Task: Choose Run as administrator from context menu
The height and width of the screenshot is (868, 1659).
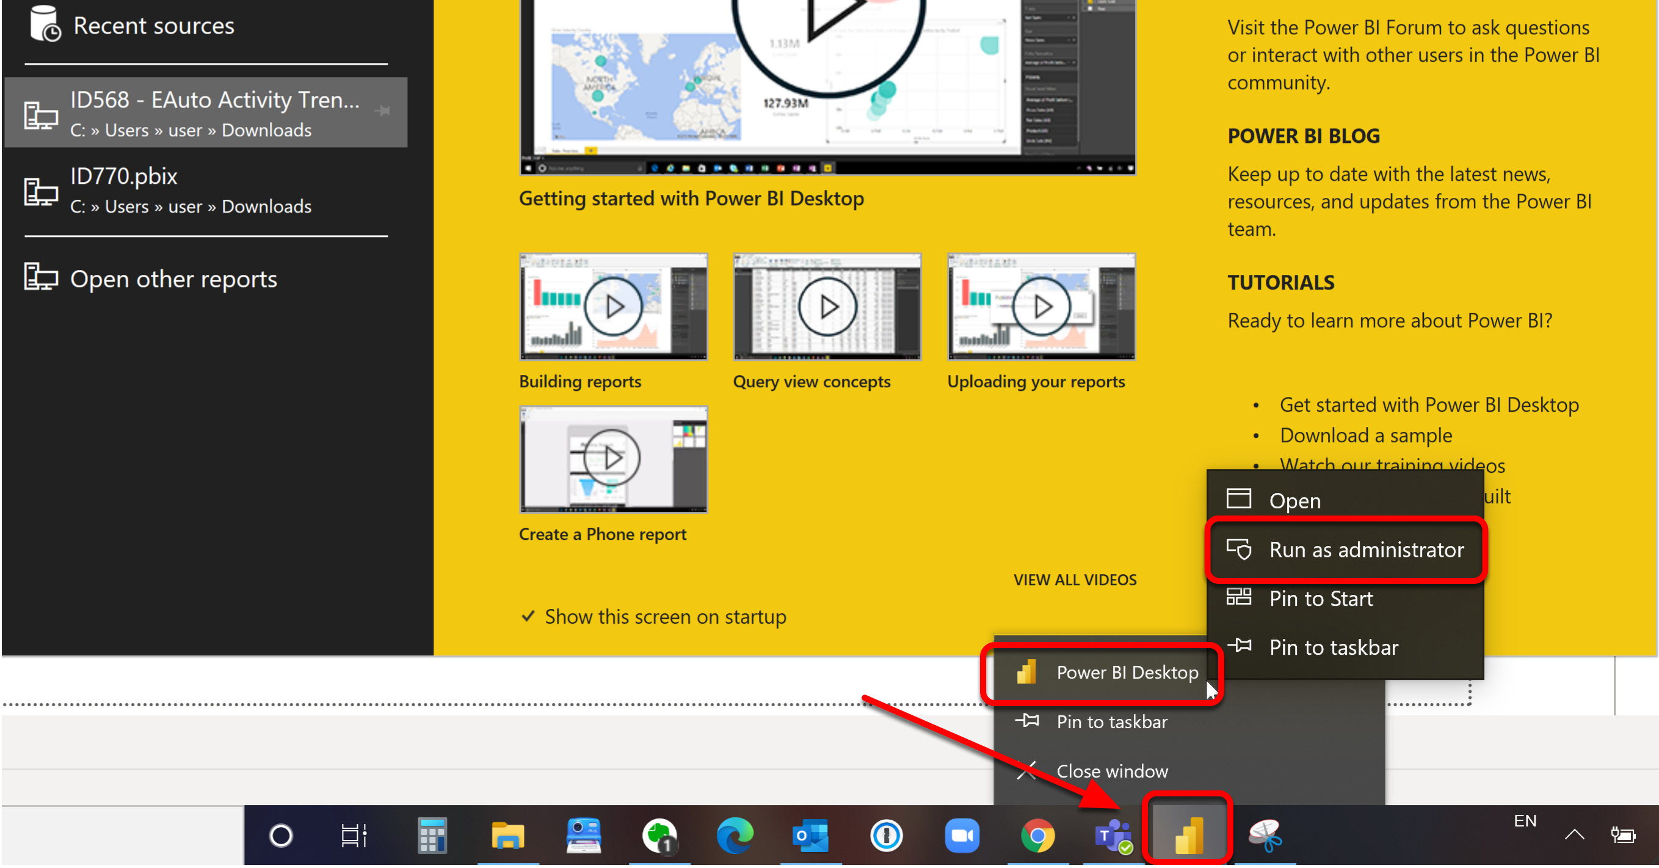Action: (x=1345, y=550)
